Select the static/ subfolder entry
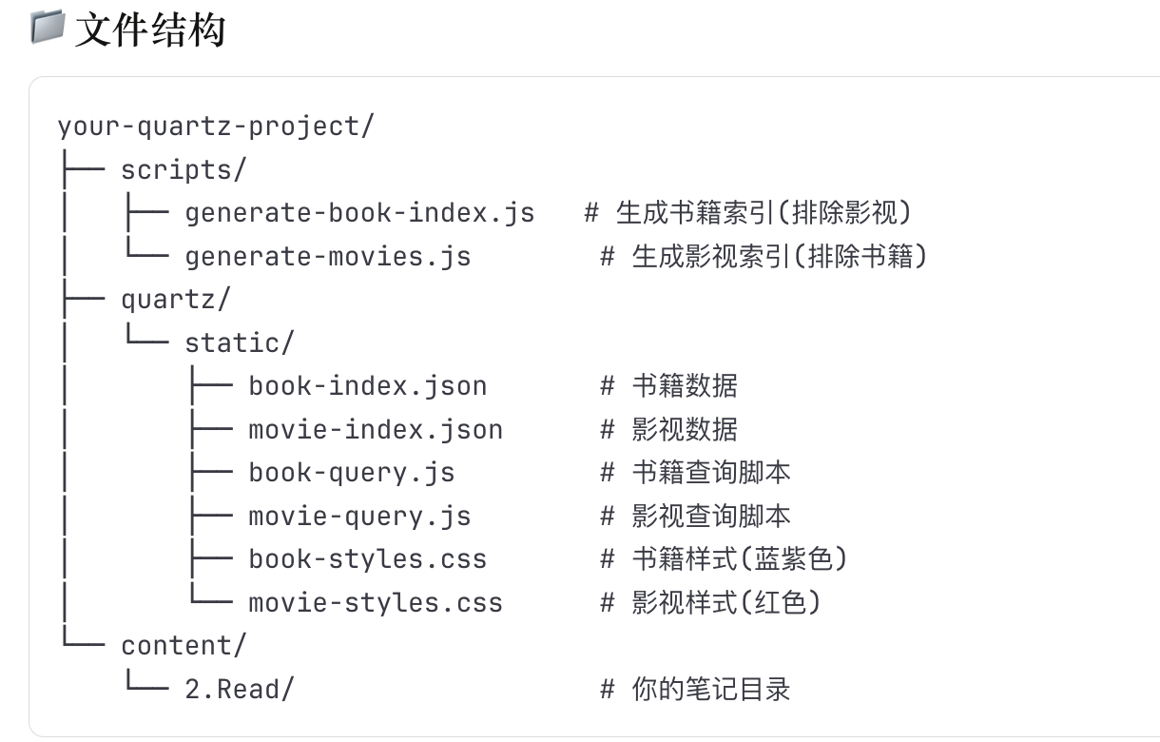 coord(239,343)
